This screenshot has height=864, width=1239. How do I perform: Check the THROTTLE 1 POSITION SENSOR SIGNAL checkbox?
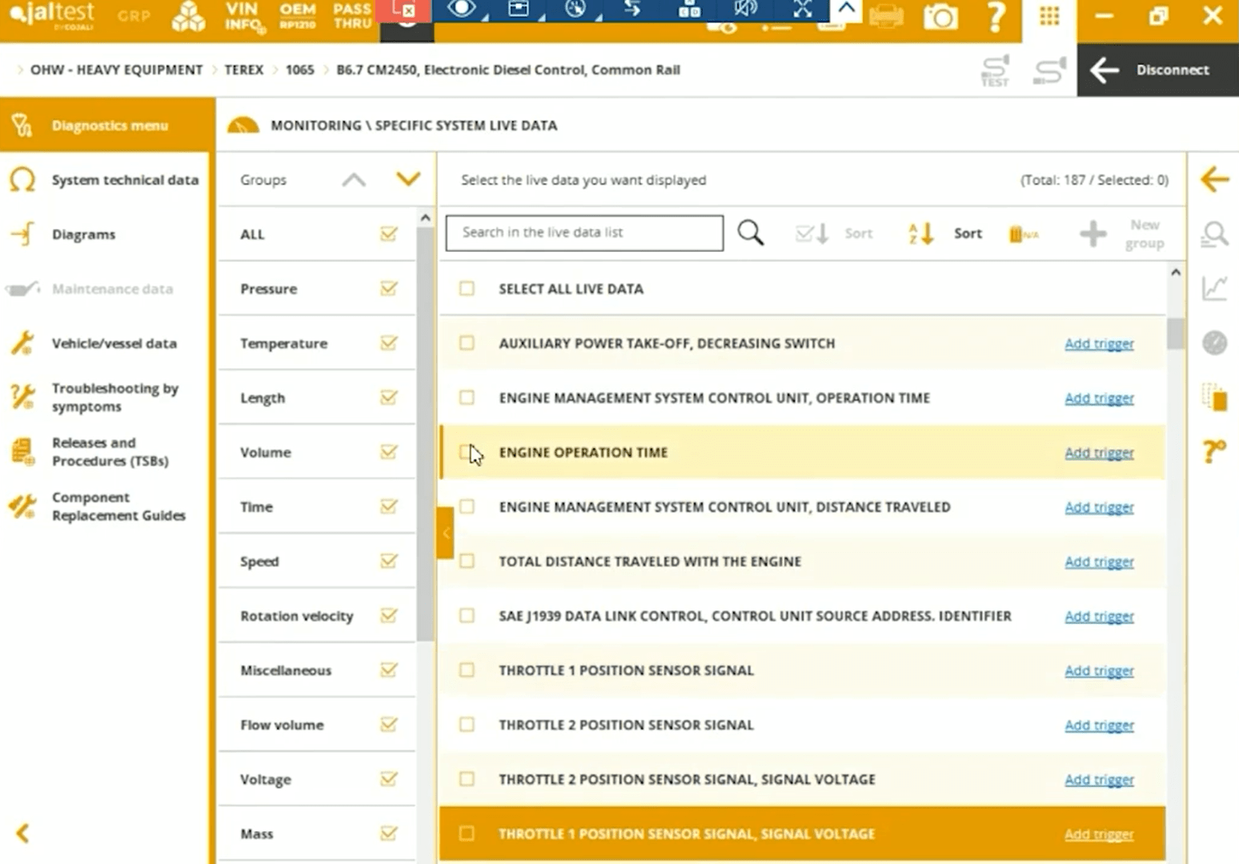467,670
